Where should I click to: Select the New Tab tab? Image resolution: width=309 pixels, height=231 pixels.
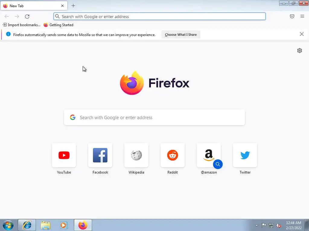click(34, 6)
